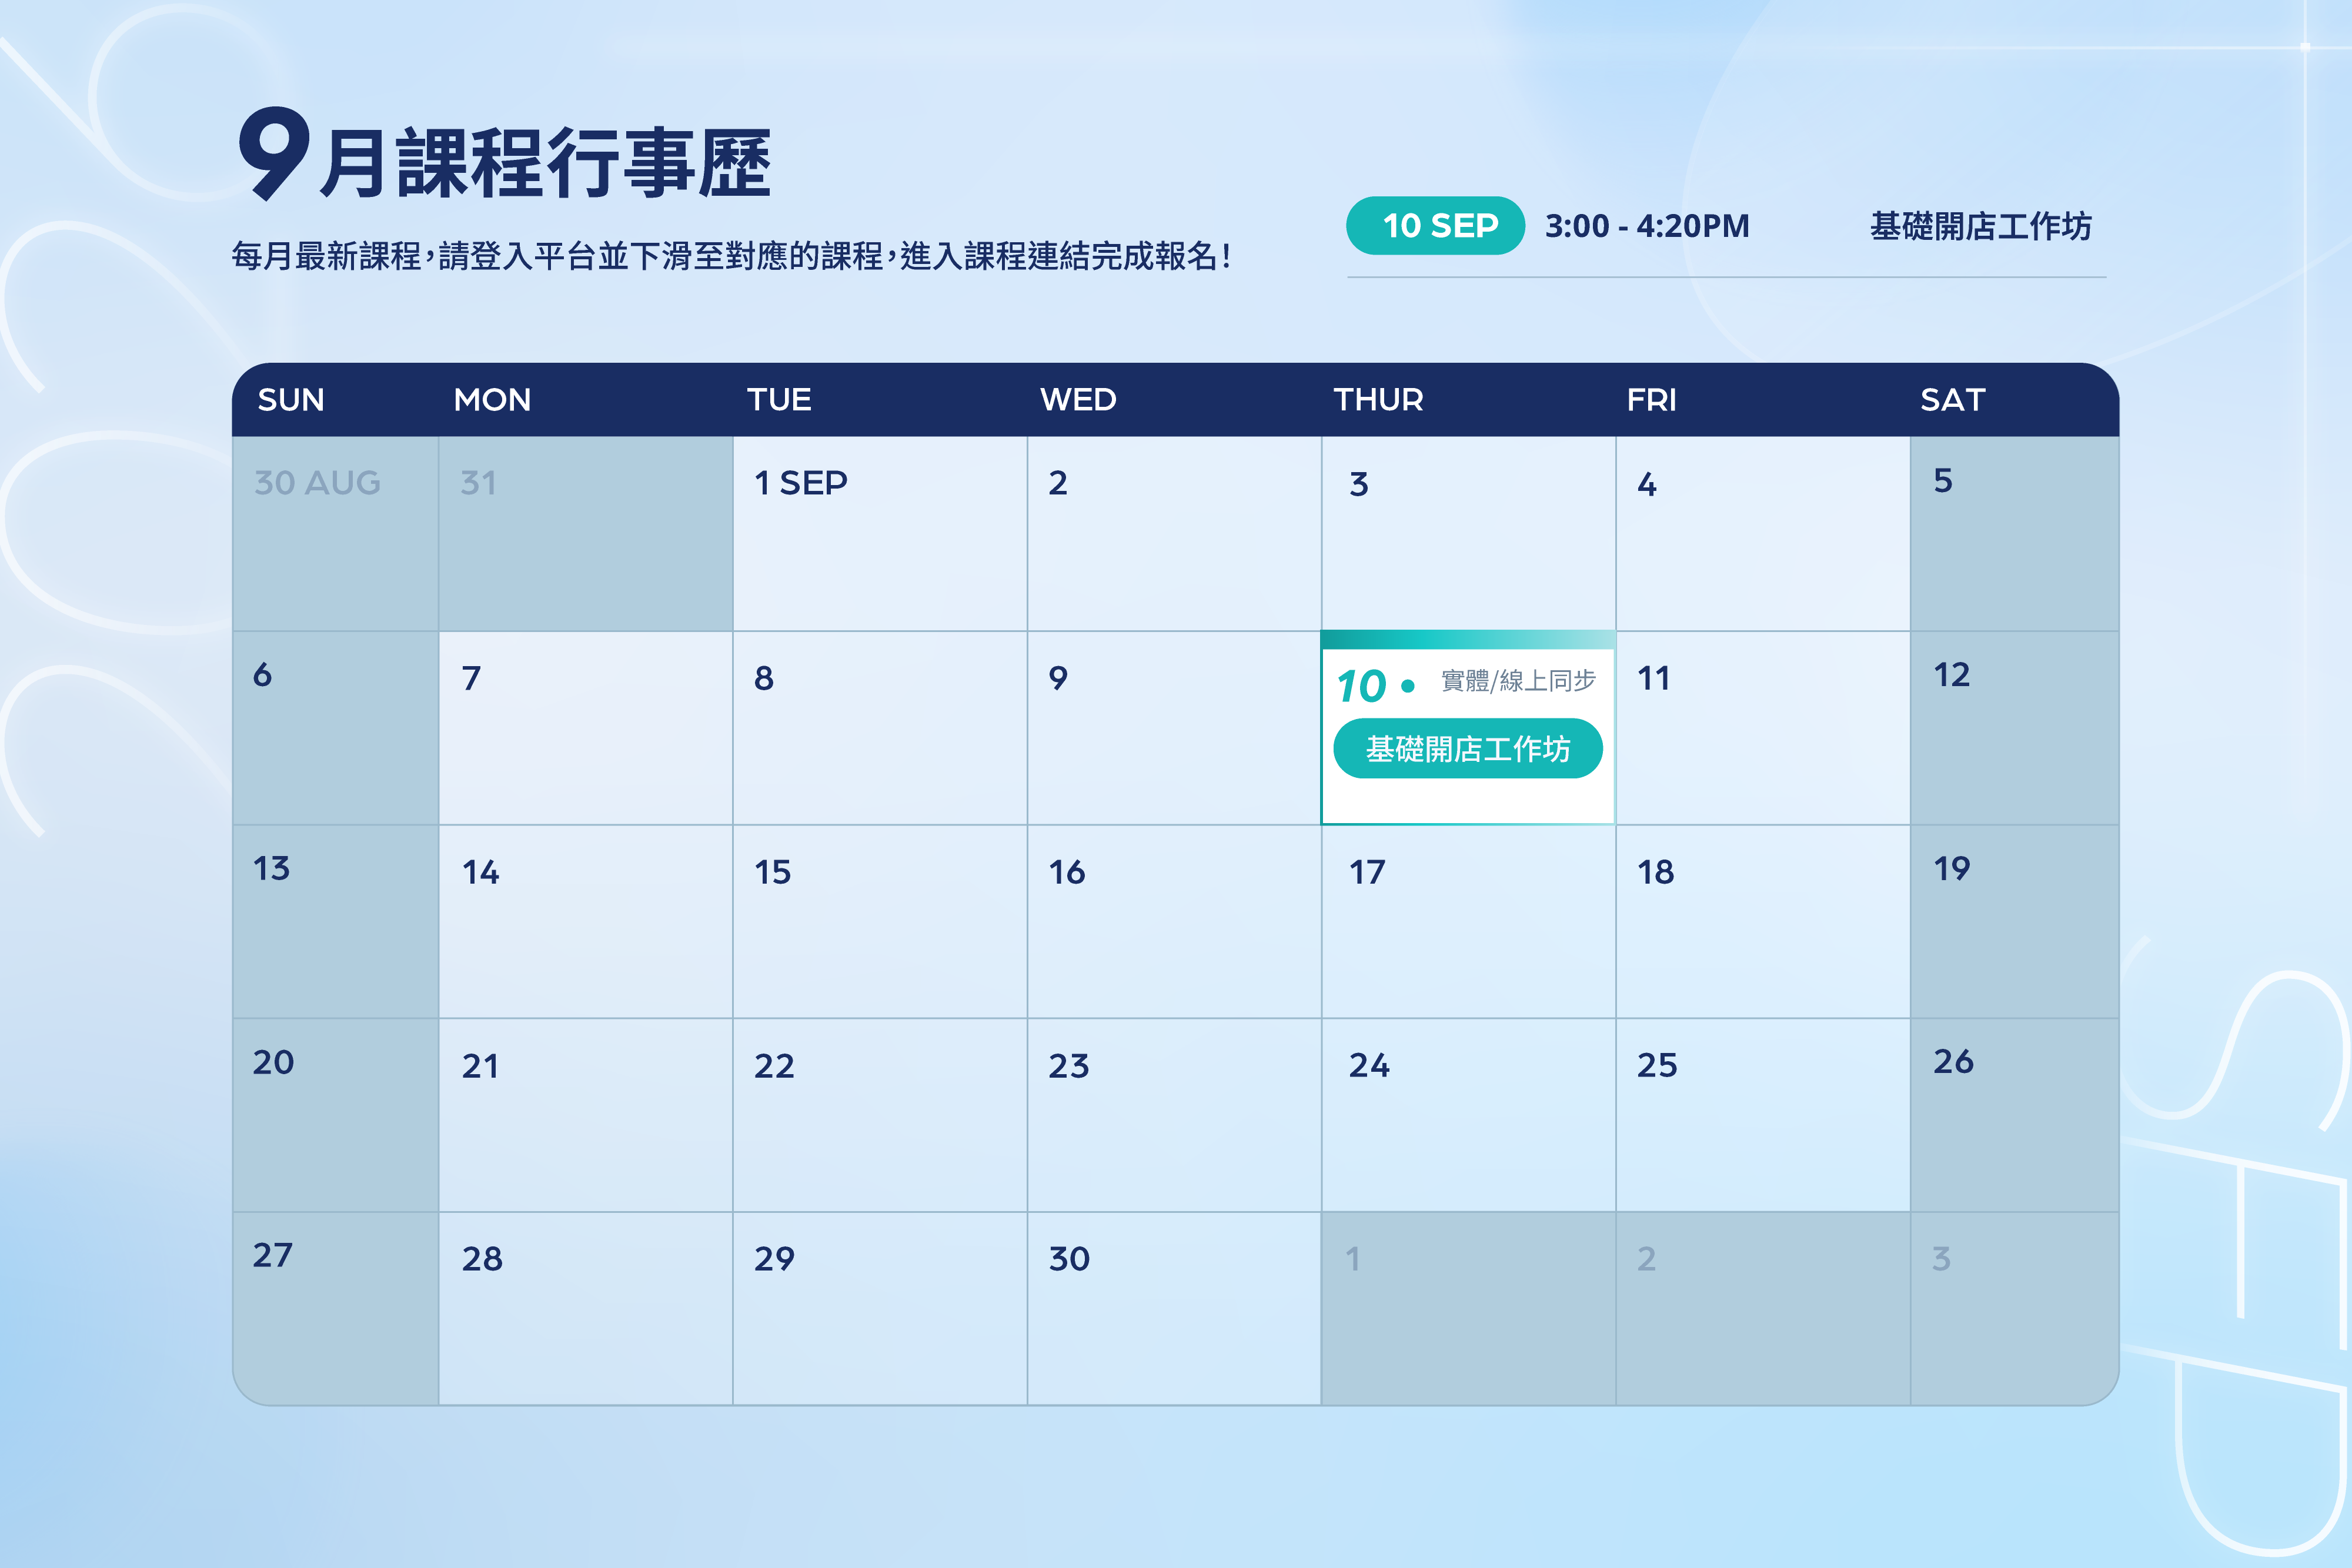
Task: Select Monday the 14th cell
Action: (x=586, y=922)
